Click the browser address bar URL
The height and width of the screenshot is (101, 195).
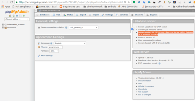tap(70, 2)
